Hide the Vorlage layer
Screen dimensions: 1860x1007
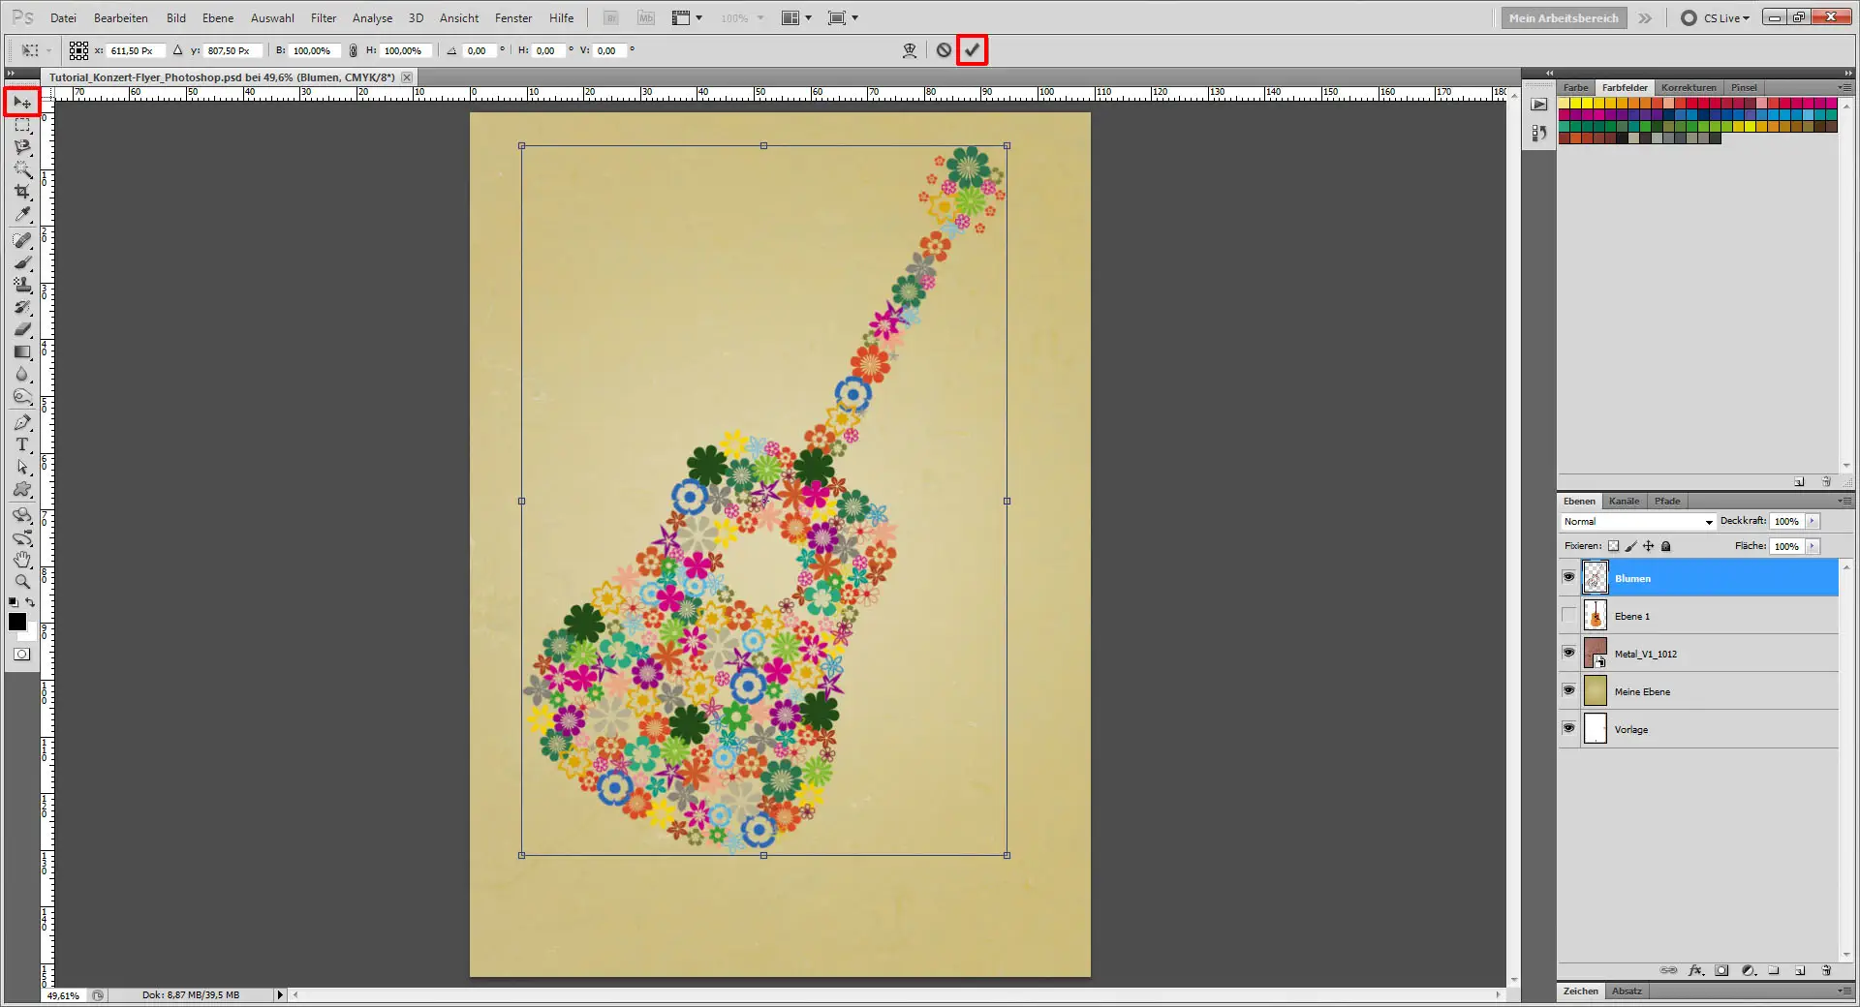[x=1568, y=728]
